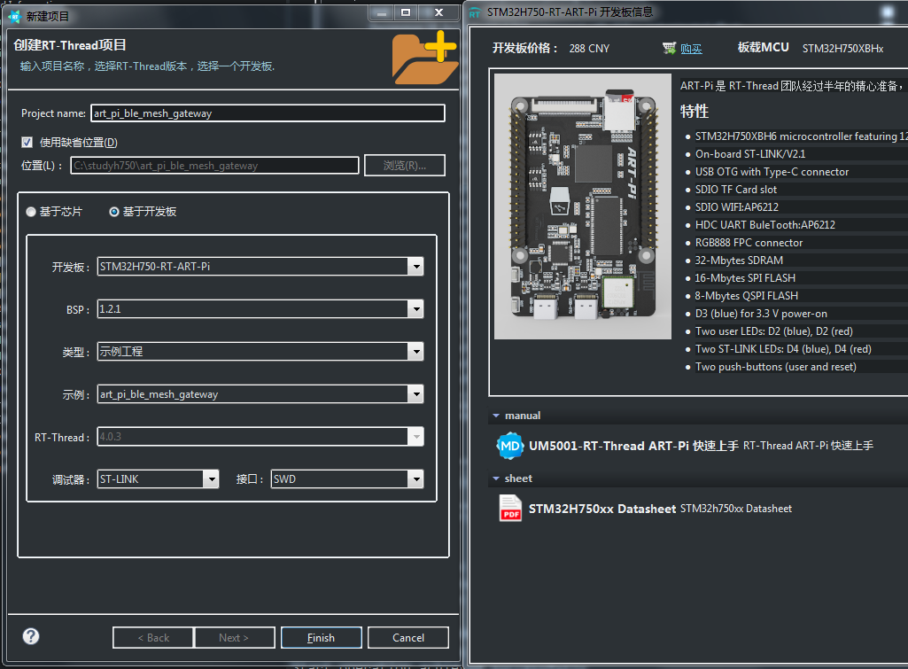
Task: Click the help question mark icon
Action: [30, 635]
